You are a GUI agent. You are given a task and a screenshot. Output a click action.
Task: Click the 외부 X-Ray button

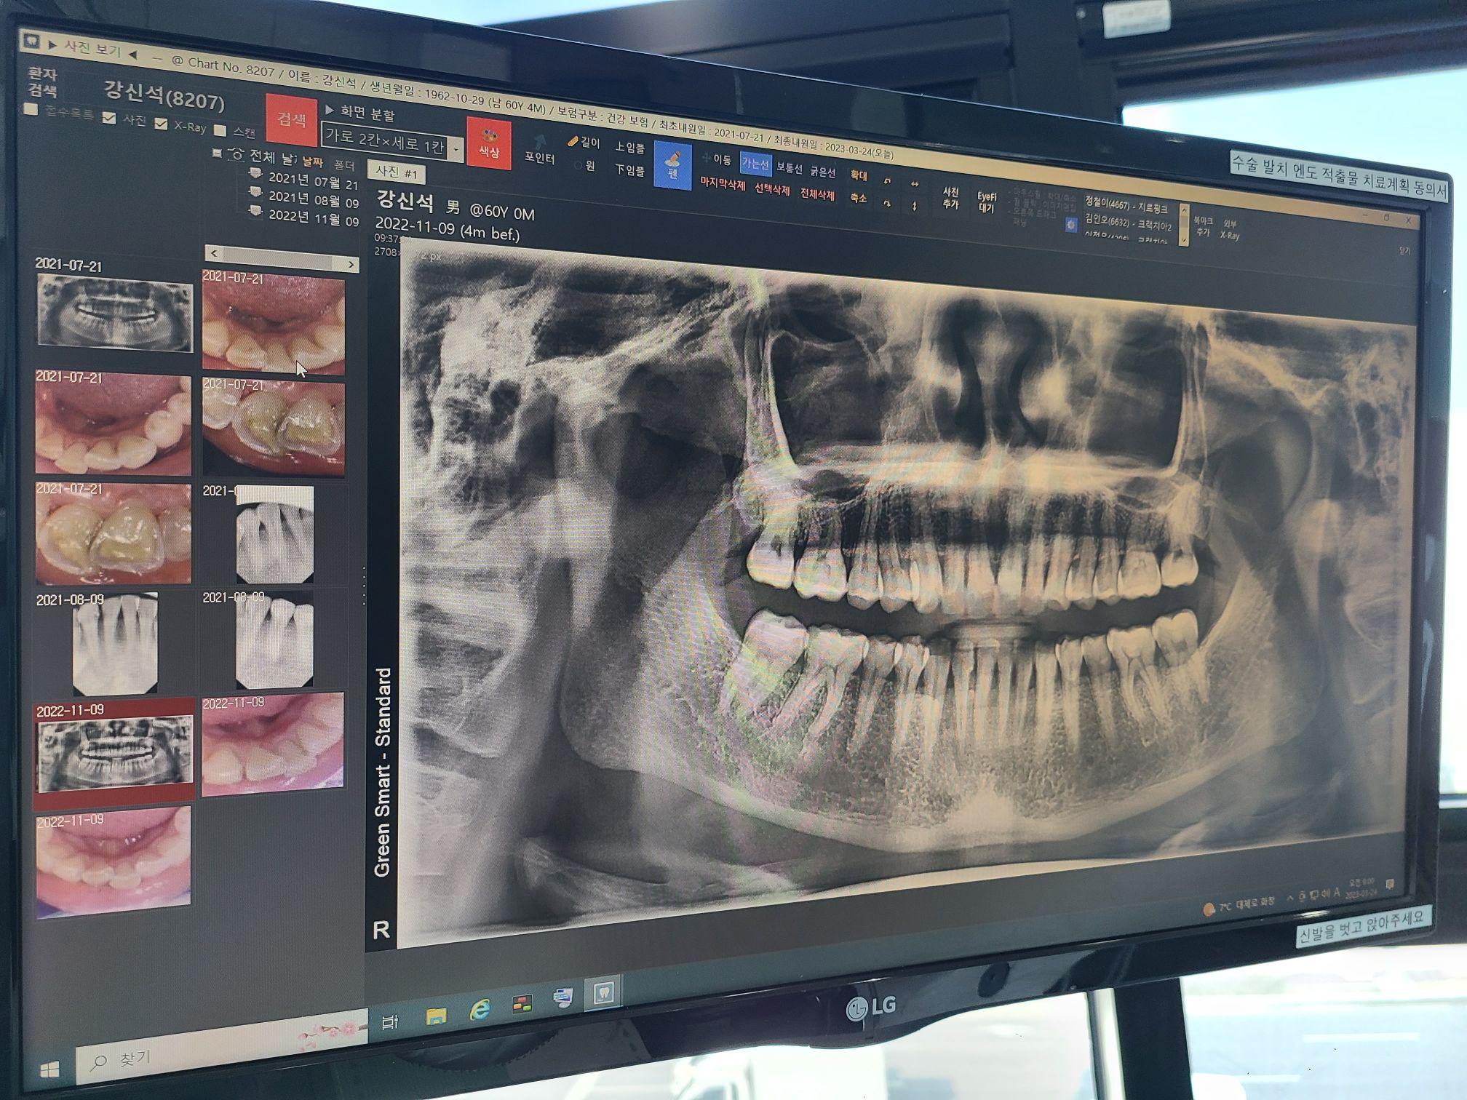[1230, 230]
